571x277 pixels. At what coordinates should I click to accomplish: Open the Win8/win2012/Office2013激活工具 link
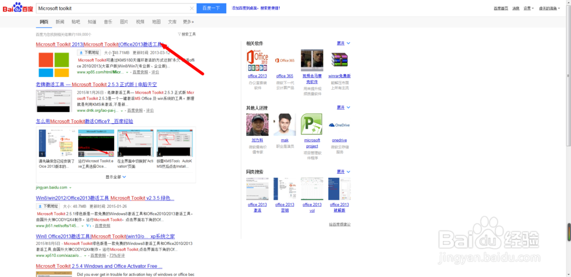[x=105, y=198]
